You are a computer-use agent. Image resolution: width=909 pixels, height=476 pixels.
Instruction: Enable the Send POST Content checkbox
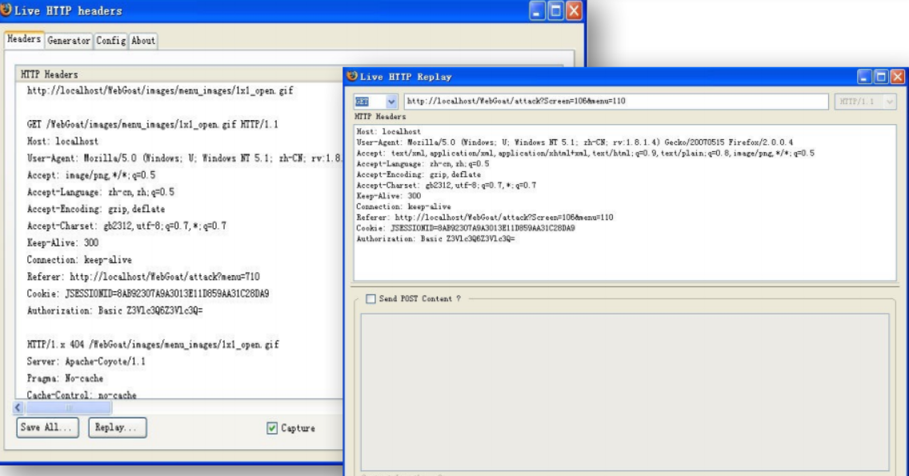pos(370,298)
